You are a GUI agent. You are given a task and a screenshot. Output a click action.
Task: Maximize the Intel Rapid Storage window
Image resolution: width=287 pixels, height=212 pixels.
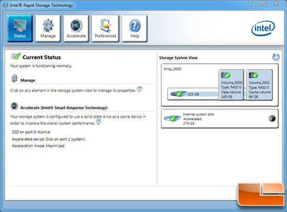(263, 4)
